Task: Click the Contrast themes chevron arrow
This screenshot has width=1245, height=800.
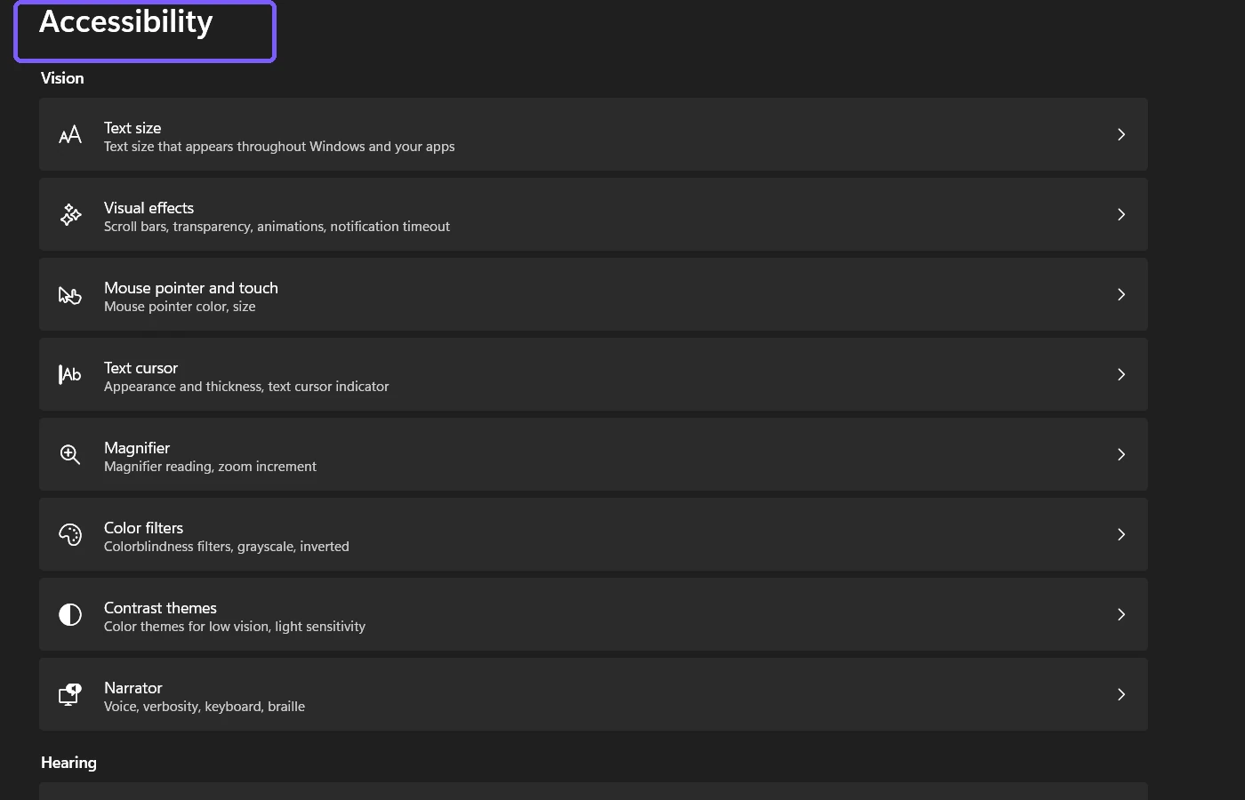Action: [1121, 614]
